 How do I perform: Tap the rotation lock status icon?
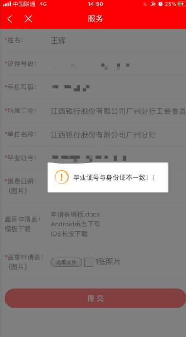click(153, 4)
